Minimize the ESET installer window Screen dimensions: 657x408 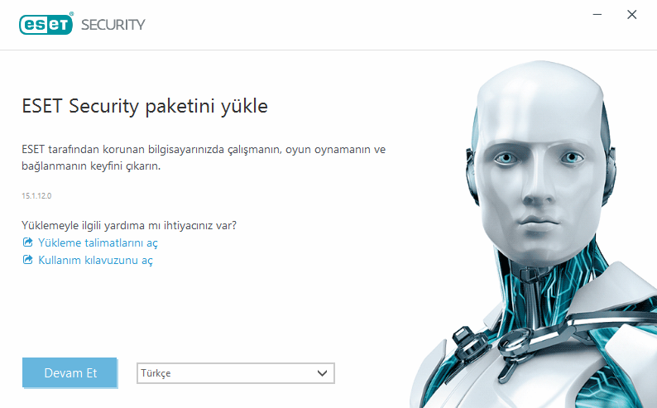(x=597, y=15)
